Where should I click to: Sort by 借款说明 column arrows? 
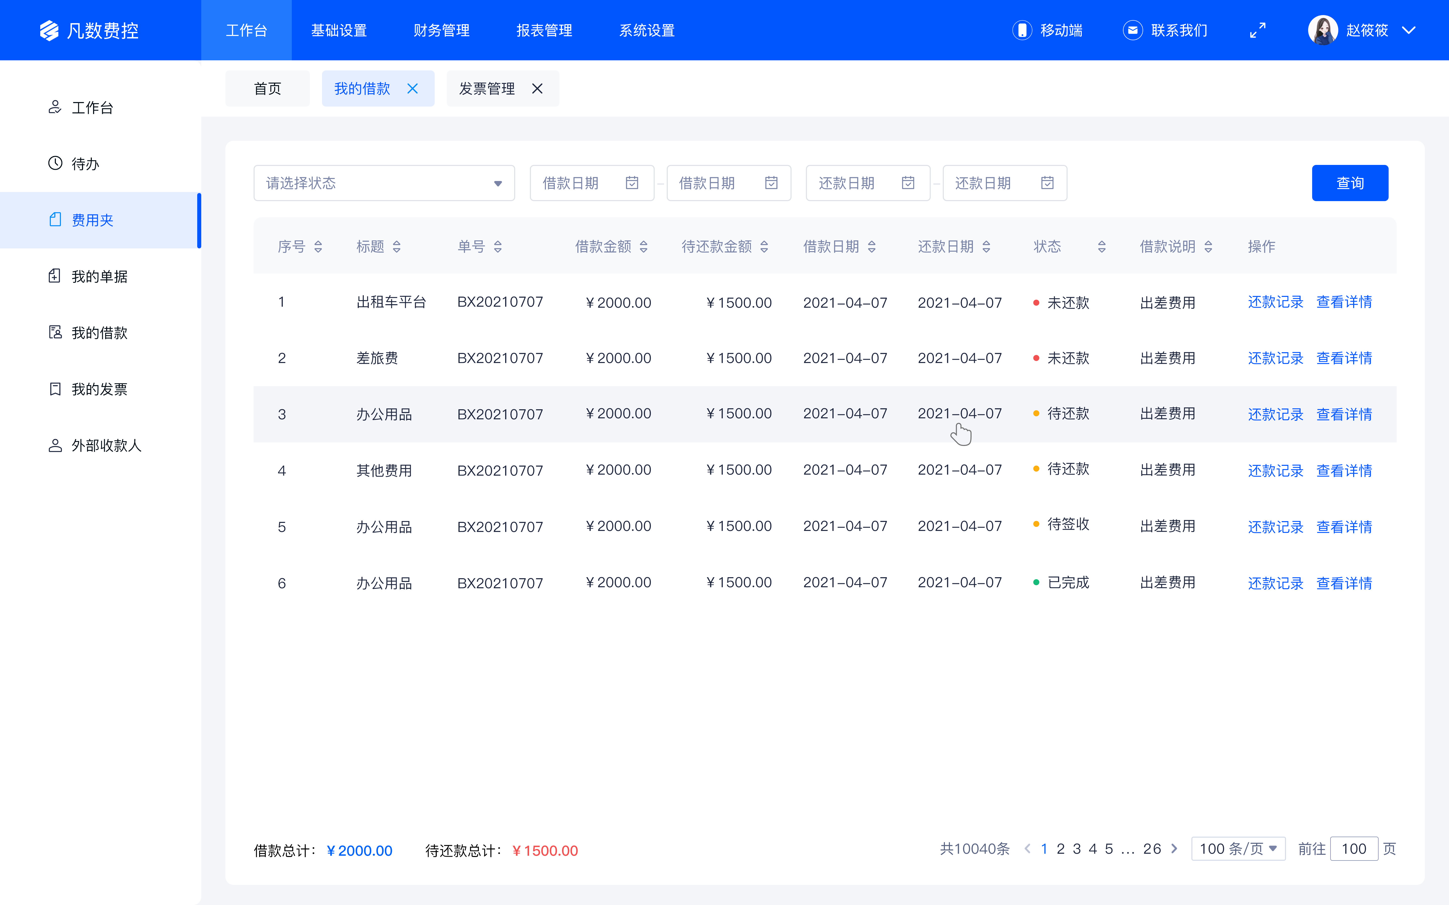point(1208,247)
